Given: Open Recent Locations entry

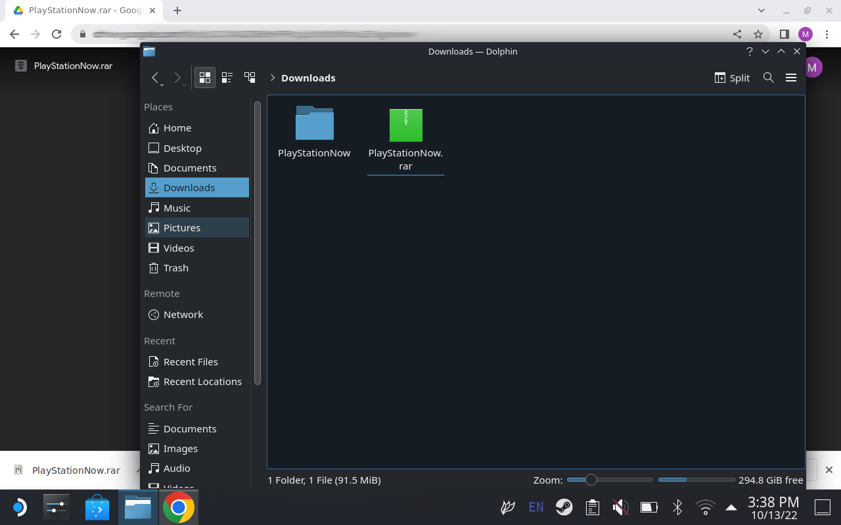Looking at the screenshot, I should pos(197,381).
